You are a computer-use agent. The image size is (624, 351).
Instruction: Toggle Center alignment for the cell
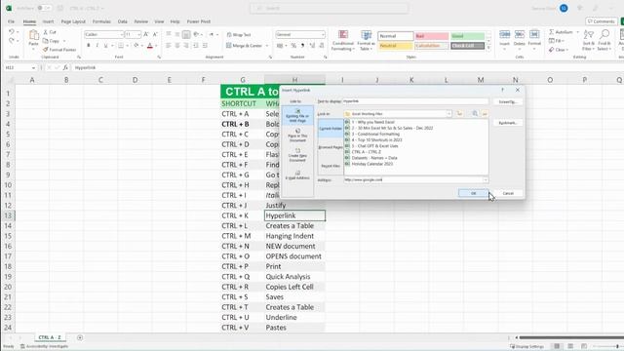pyautogui.click(x=177, y=46)
